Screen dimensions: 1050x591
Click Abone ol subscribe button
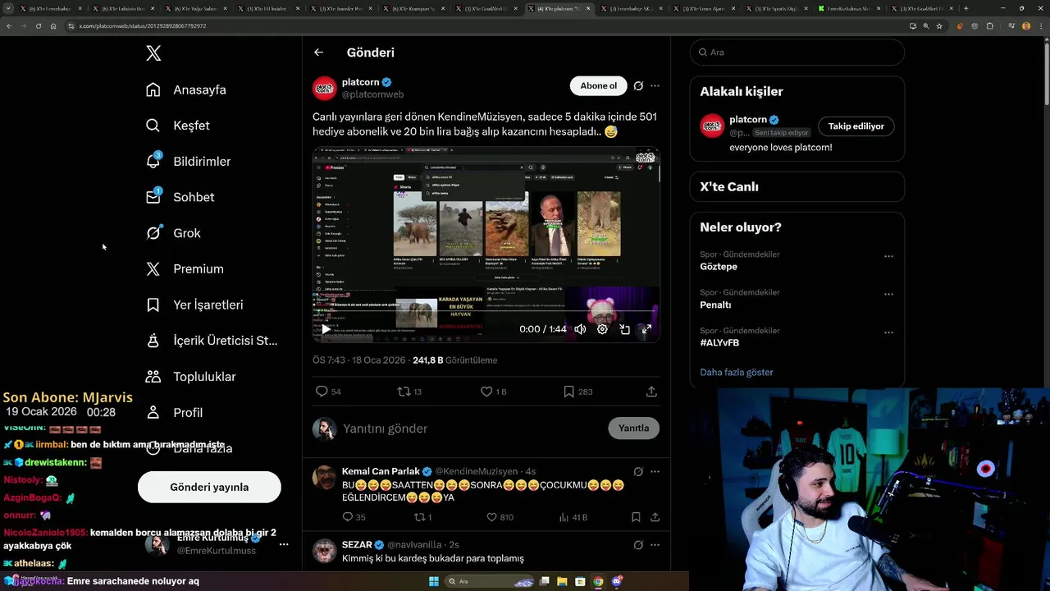pos(598,85)
